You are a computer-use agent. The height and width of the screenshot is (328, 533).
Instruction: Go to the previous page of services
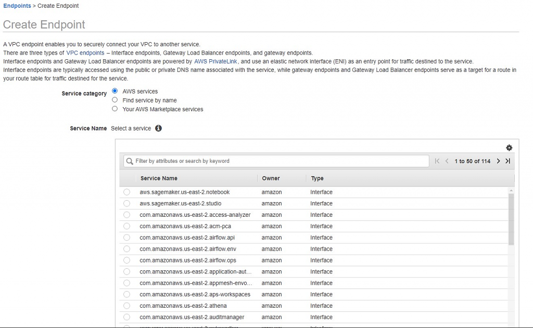(x=447, y=161)
